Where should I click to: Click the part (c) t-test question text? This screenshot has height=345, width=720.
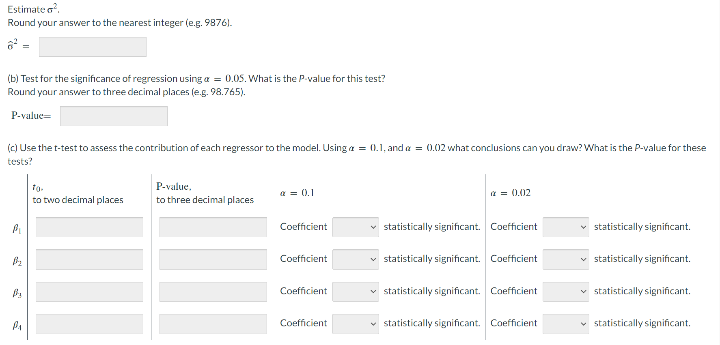(357, 154)
